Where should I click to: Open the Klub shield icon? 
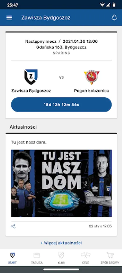(x=61, y=255)
